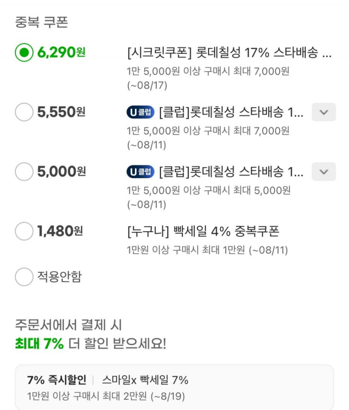Click the 1,480원 discount amount label

coord(60,231)
